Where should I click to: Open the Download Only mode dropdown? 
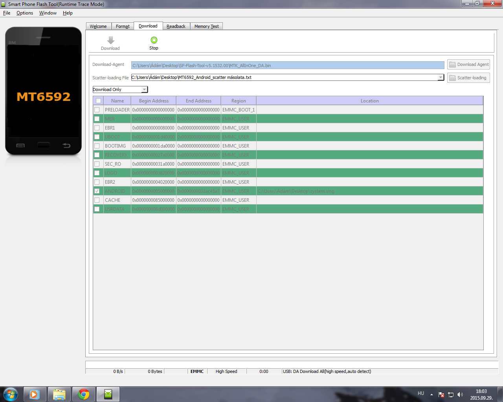120,90
